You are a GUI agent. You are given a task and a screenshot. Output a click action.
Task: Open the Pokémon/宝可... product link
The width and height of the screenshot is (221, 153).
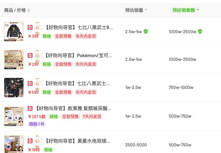[79, 55]
